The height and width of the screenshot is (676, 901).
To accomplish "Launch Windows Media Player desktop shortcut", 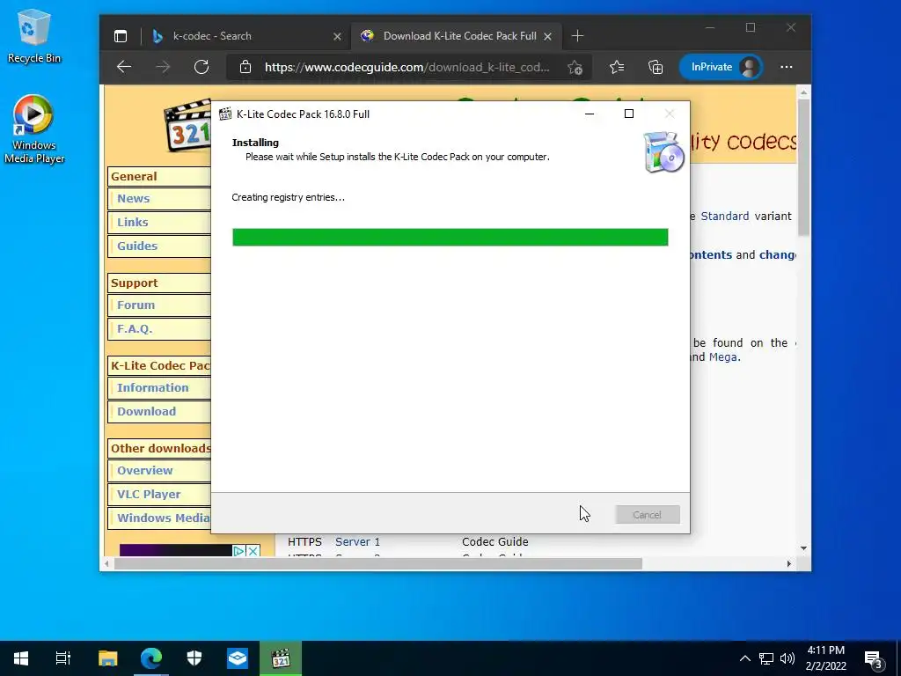I will 34,129.
